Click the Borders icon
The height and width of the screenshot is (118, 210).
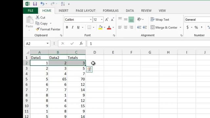[x=89, y=27]
